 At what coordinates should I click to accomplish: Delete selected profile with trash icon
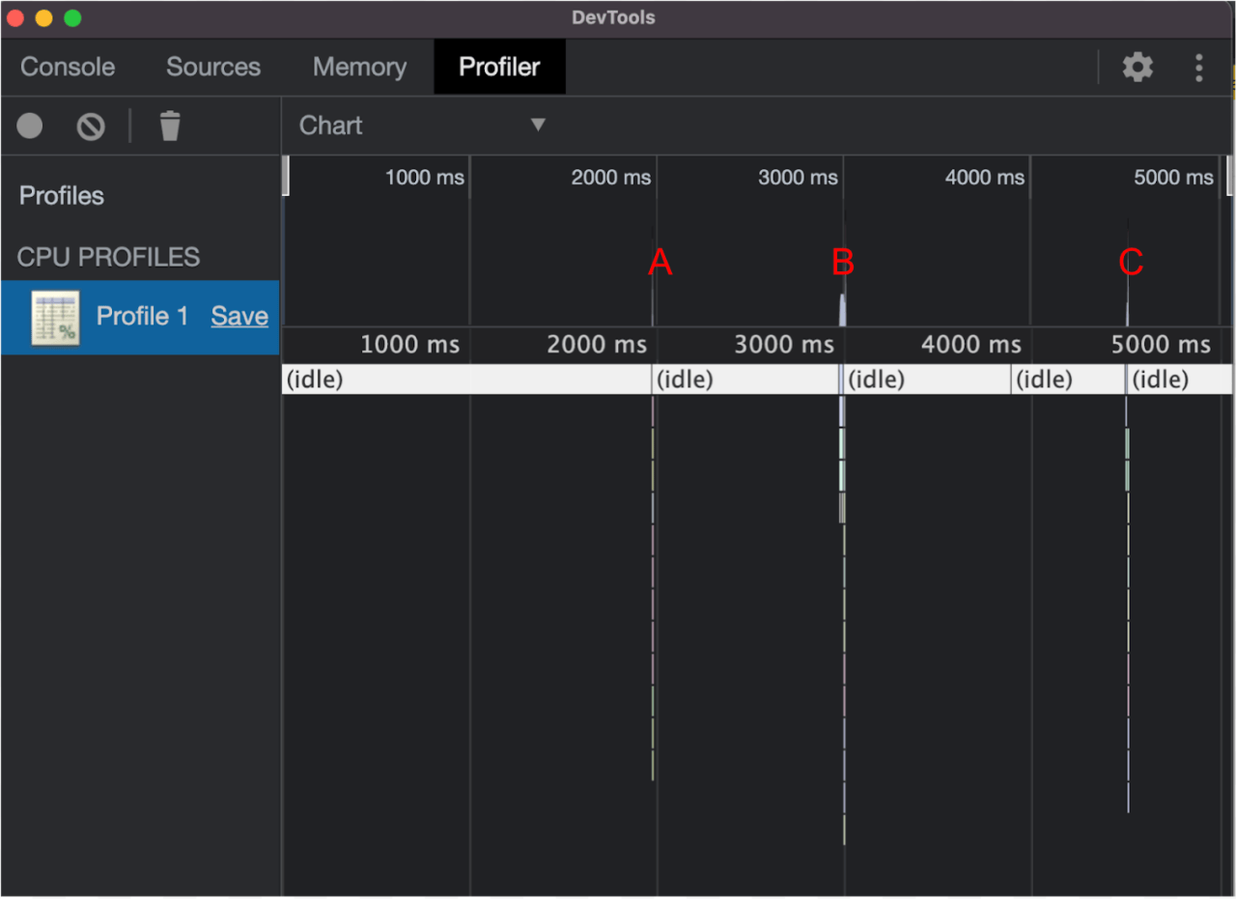point(170,126)
